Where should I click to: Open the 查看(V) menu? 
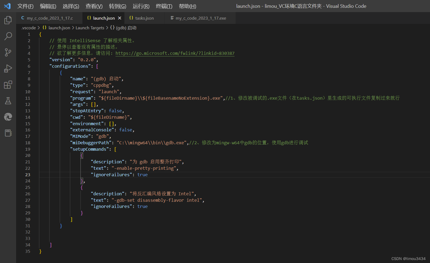(94, 6)
